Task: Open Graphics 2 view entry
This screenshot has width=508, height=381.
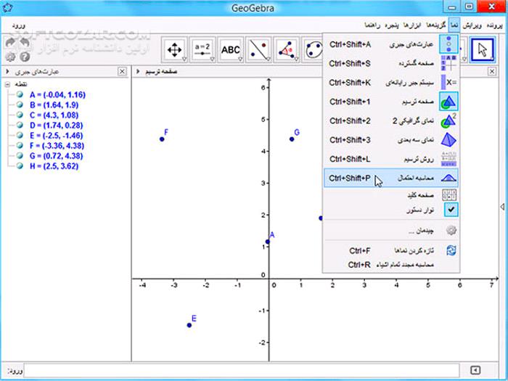Action: click(x=391, y=121)
